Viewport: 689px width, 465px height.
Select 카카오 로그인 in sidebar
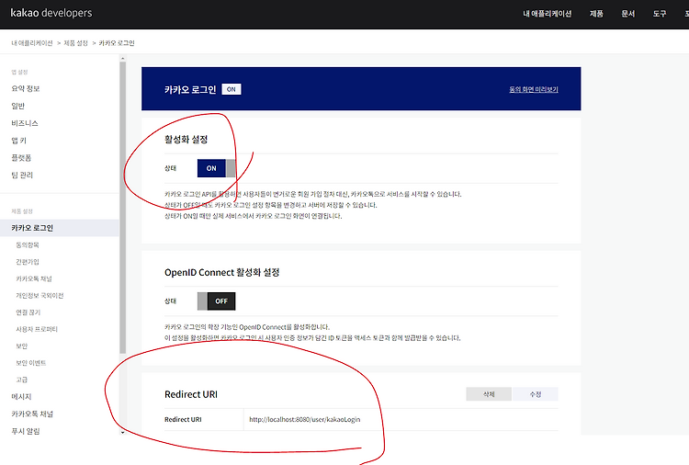[60, 228]
